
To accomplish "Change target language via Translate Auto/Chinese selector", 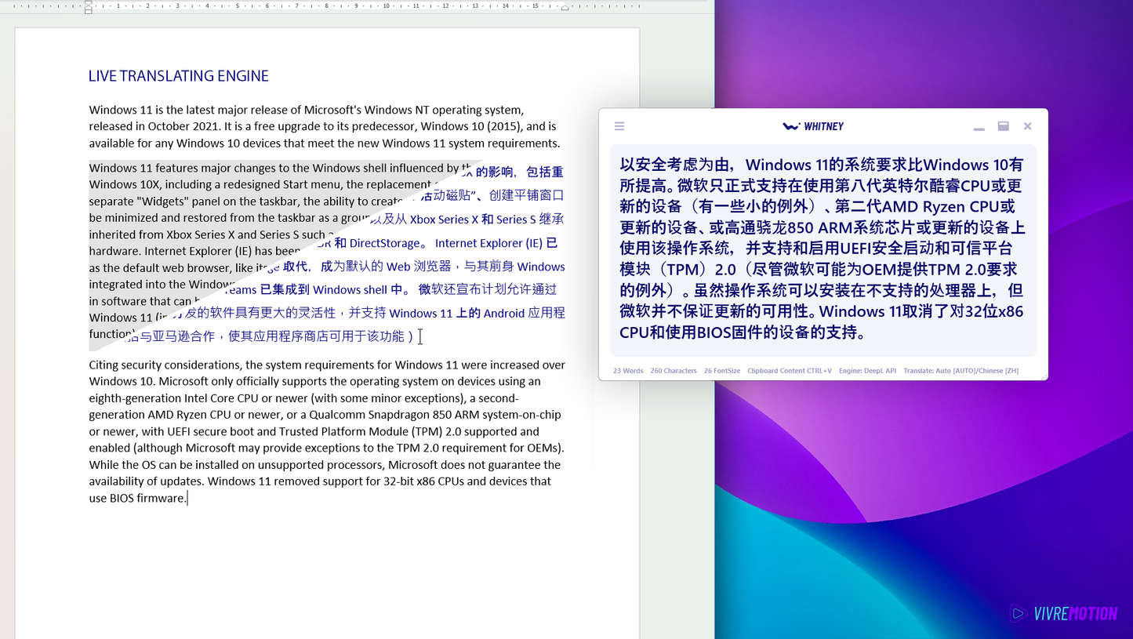I will coord(961,371).
